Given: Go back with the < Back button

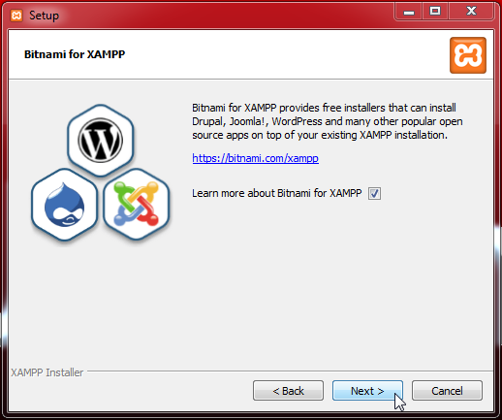Looking at the screenshot, I should tap(288, 391).
